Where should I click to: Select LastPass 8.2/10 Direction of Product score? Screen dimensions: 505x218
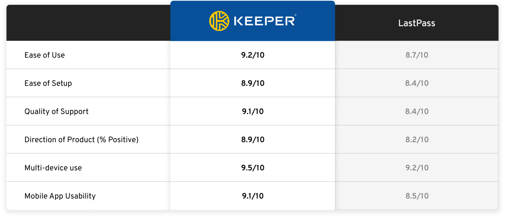(x=417, y=140)
